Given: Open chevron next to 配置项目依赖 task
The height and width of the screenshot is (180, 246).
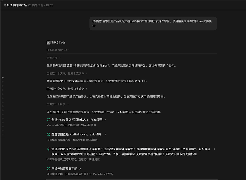Looking at the screenshot, I should coord(105,134).
